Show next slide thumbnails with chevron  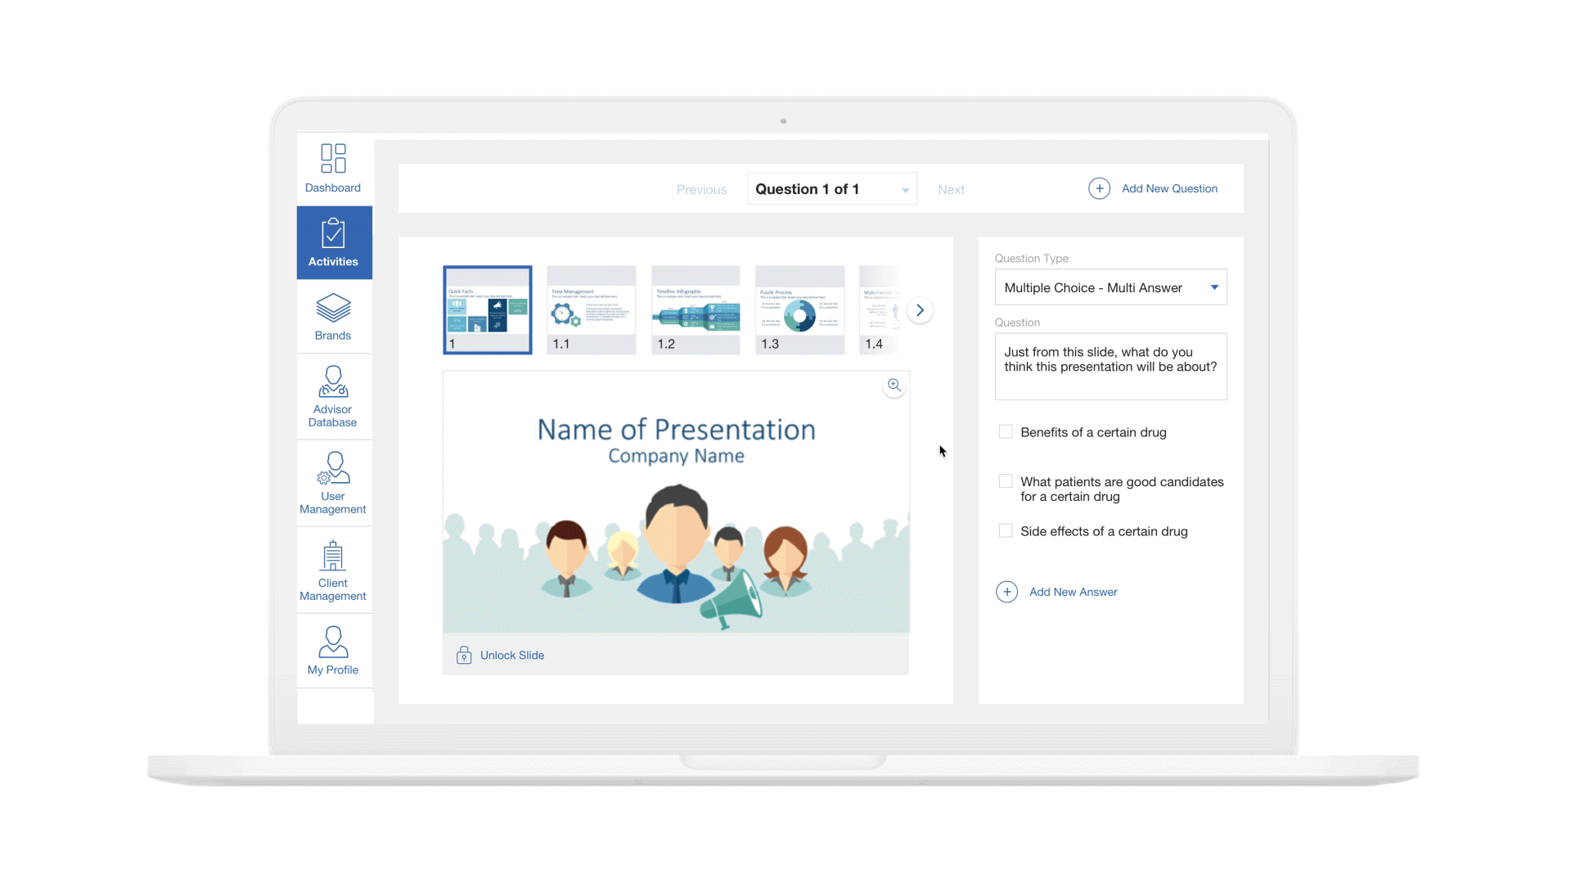(x=920, y=310)
